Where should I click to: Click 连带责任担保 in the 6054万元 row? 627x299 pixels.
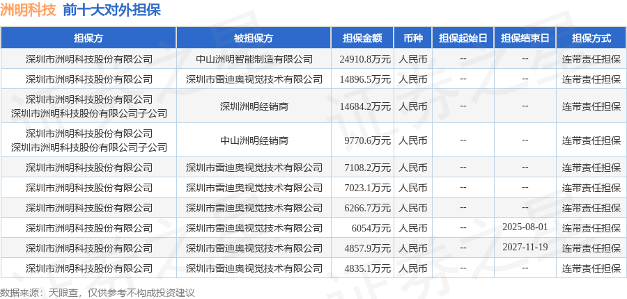tap(591, 228)
